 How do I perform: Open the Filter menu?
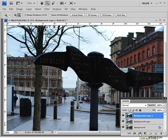47,9
